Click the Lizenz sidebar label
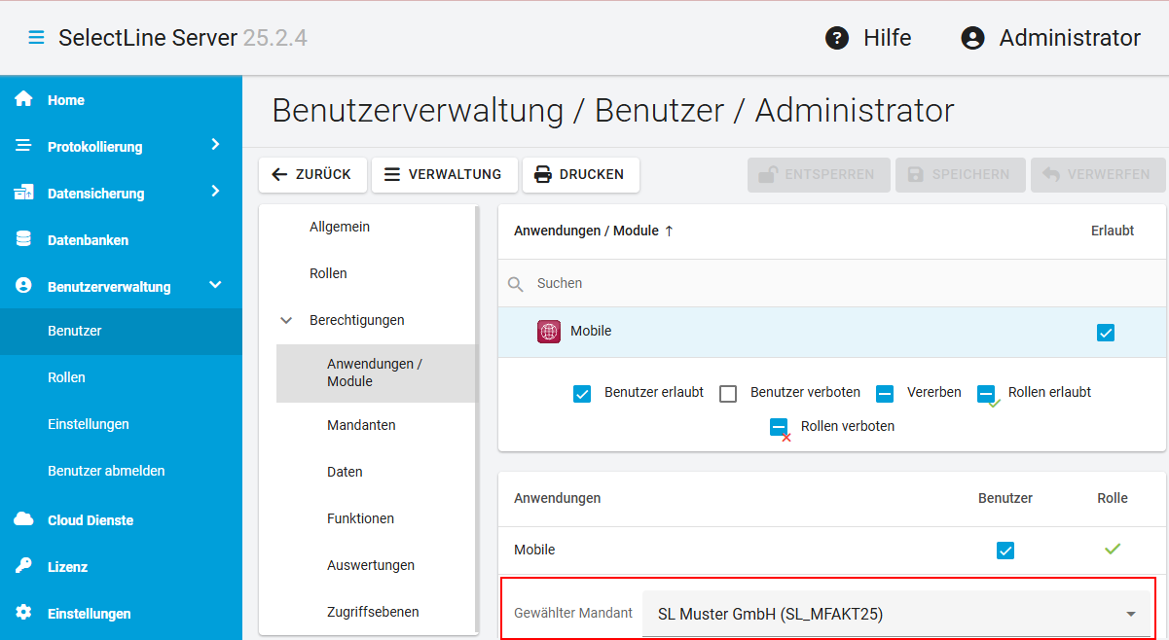The image size is (1169, 640). [x=67, y=567]
